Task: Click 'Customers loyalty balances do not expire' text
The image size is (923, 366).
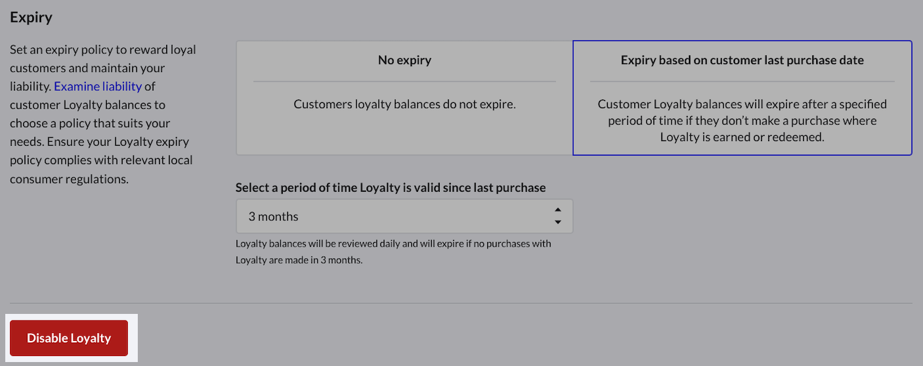Action: point(404,104)
